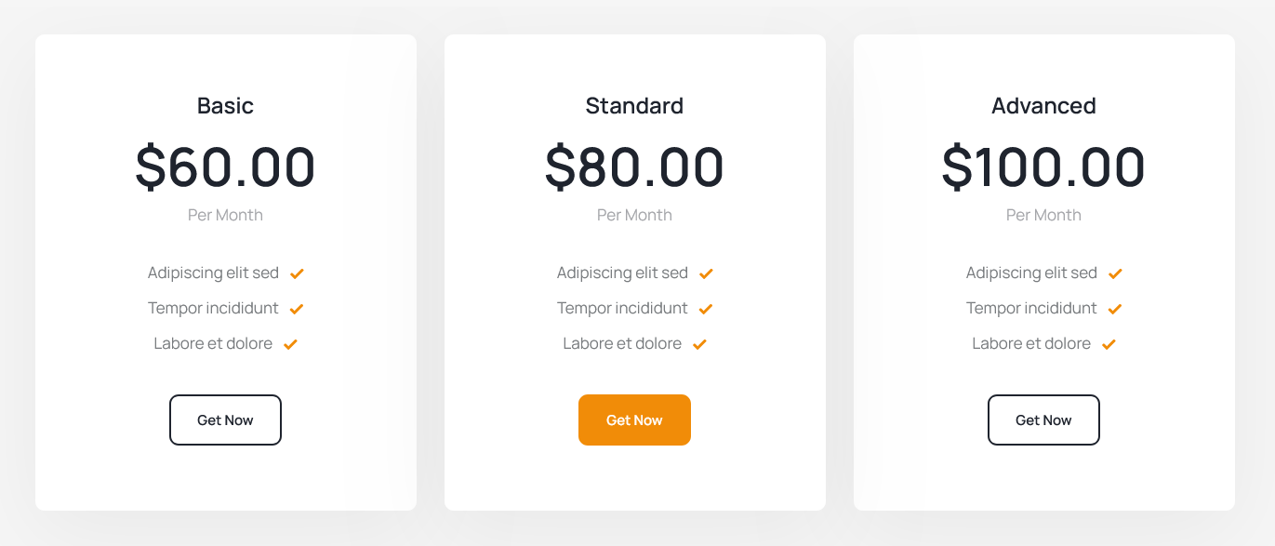1275x546 pixels.
Task: Click the $80.00 price
Action: (634, 167)
